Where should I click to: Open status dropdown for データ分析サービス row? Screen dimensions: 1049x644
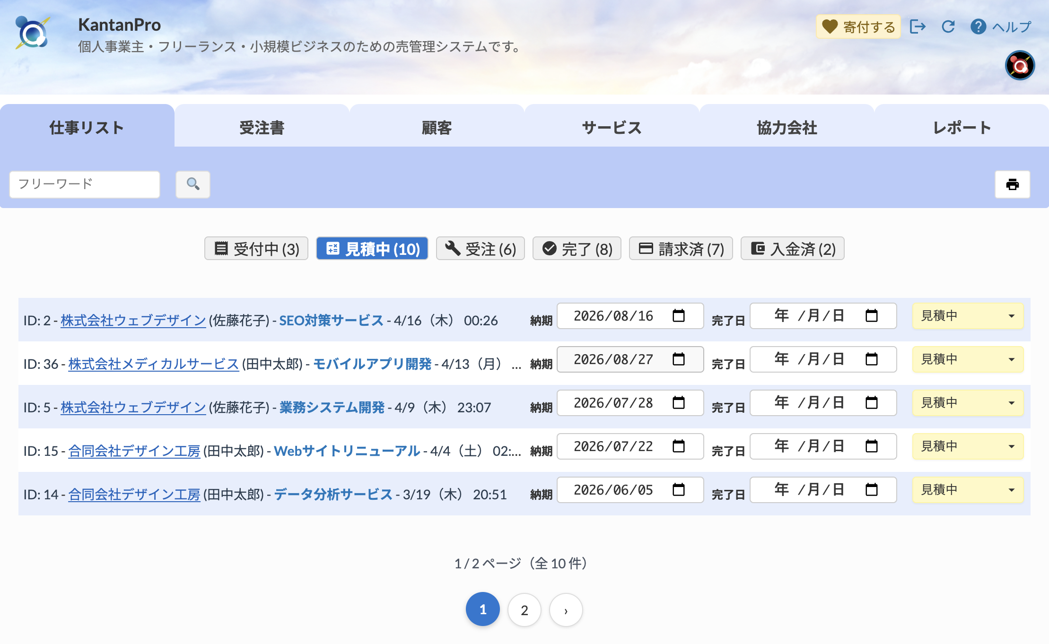point(968,490)
